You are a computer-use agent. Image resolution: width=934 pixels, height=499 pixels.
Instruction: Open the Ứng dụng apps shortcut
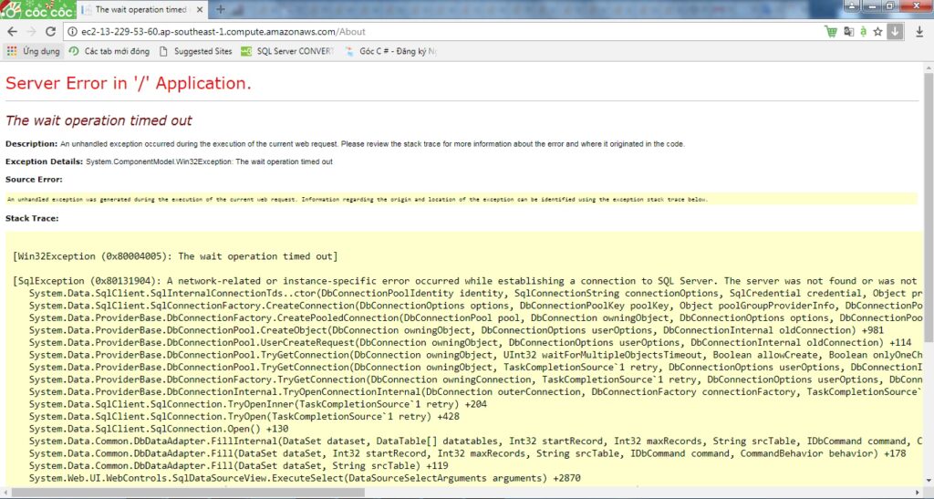coord(33,51)
